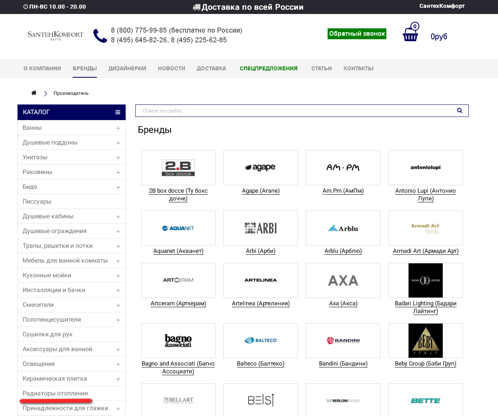The width and height of the screenshot is (498, 416).
Task: Open the Am.Pm brand logo
Action: [x=343, y=168]
